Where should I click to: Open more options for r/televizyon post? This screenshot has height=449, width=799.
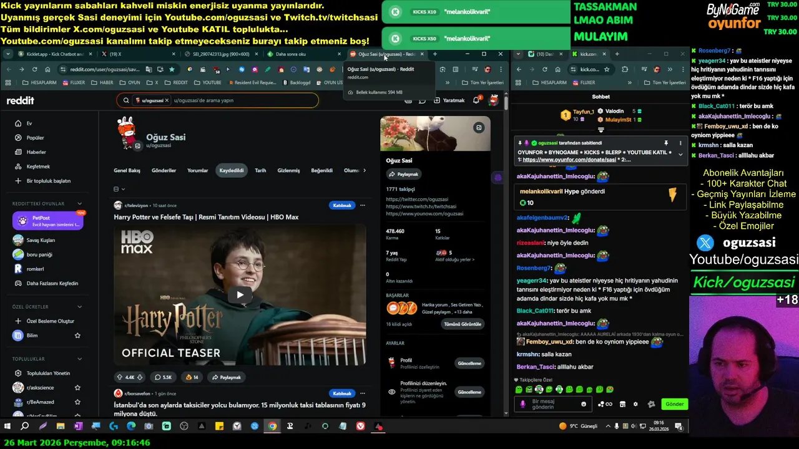click(362, 205)
